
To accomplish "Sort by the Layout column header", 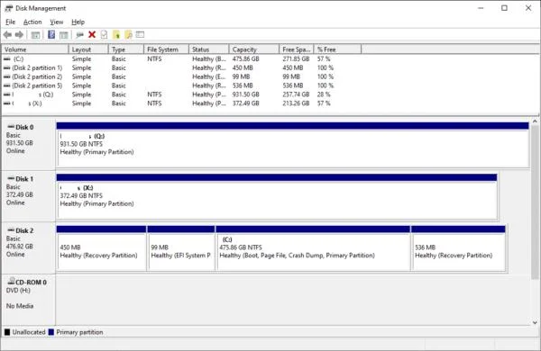I will pyautogui.click(x=88, y=49).
